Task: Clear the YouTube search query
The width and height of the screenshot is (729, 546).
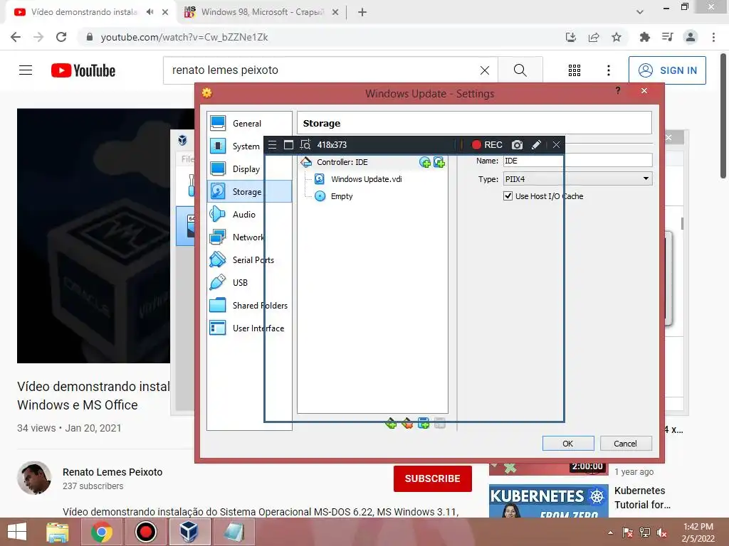Action: coord(484,70)
